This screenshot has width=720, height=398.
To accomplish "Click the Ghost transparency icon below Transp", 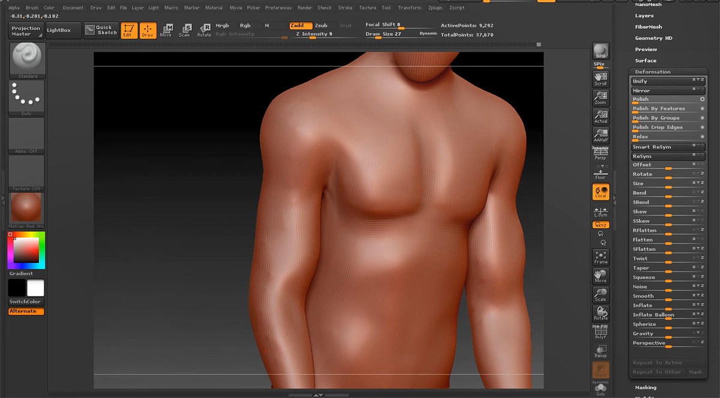I will coord(601,370).
